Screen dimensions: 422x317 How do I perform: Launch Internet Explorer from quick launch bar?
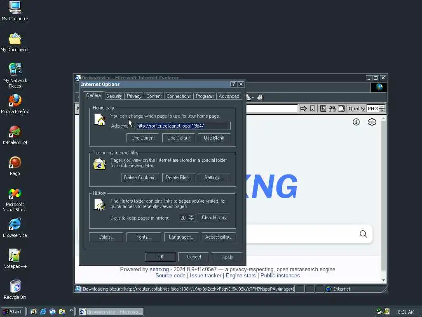tap(43, 312)
